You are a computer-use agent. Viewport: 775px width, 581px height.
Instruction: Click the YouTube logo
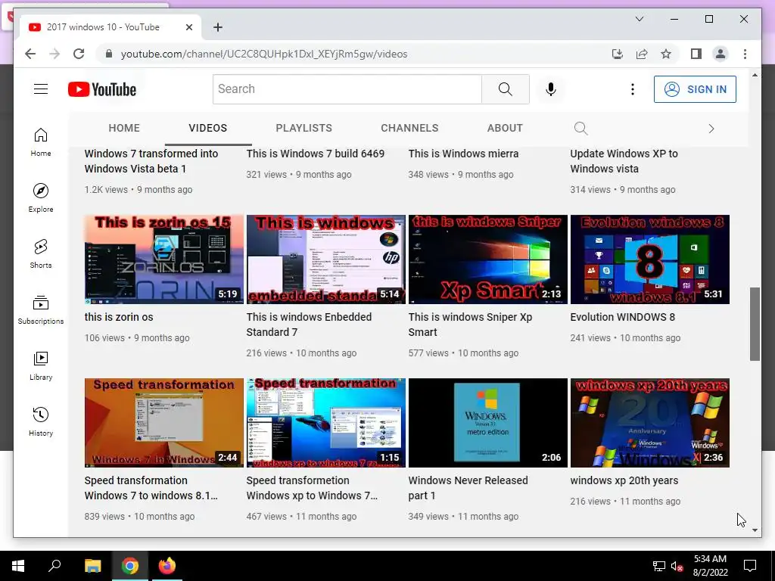[x=102, y=89]
